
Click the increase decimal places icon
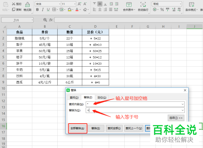coord(174,10)
